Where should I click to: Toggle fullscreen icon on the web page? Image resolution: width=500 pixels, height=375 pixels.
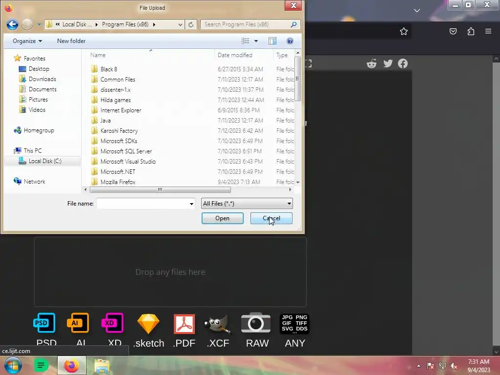click(x=309, y=63)
